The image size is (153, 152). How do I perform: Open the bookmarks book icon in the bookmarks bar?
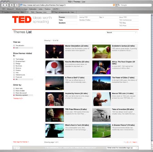point(4,9)
